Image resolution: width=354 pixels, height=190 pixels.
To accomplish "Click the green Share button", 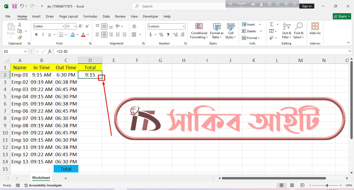I will click(342, 16).
